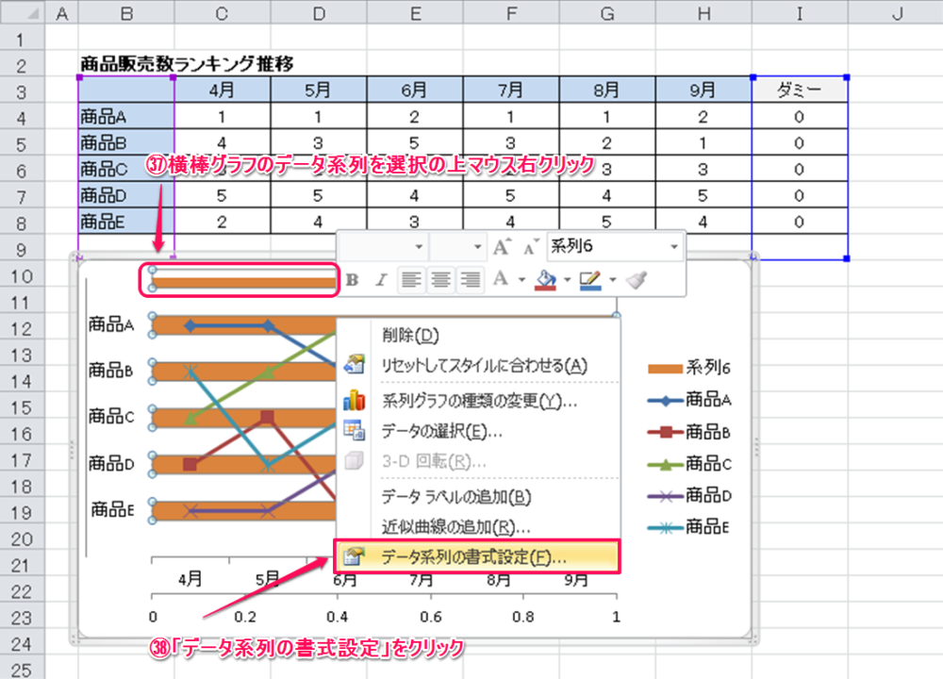The image size is (943, 679).
Task: Open the 系列6 chart element dropdown
Action: 673,247
